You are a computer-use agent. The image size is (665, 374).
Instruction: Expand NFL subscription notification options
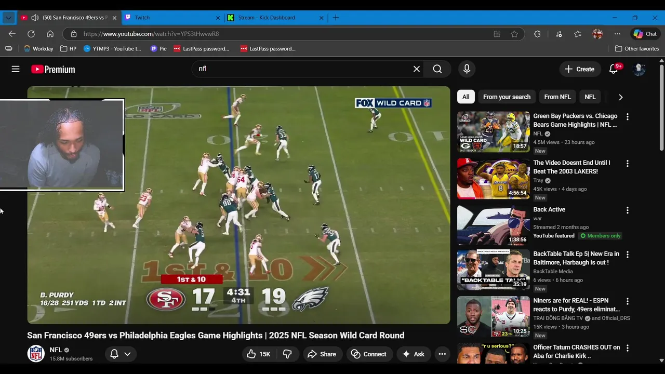coord(120,354)
